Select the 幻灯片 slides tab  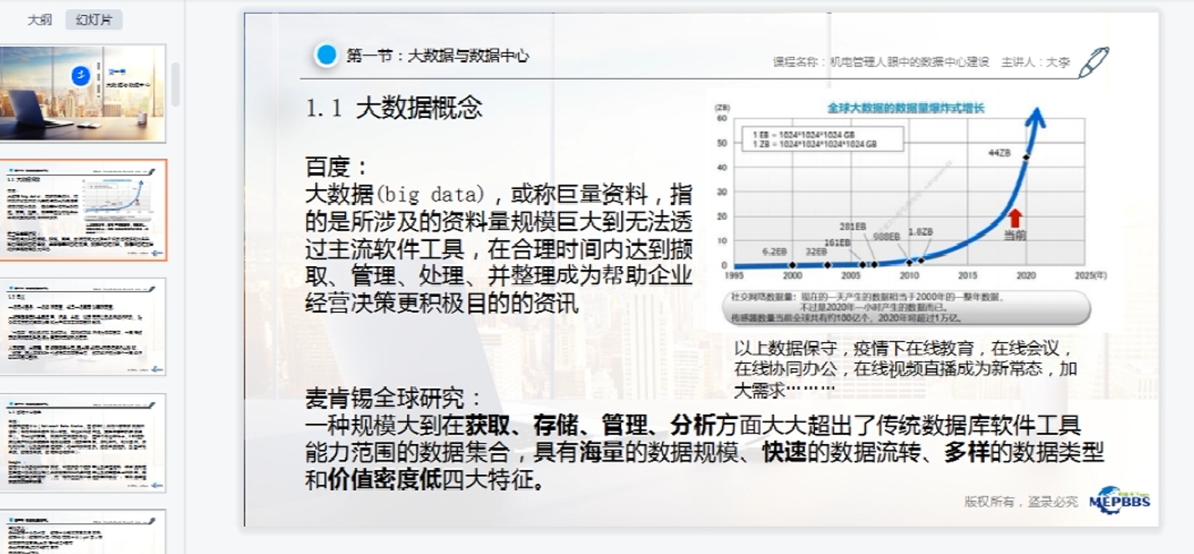point(94,20)
